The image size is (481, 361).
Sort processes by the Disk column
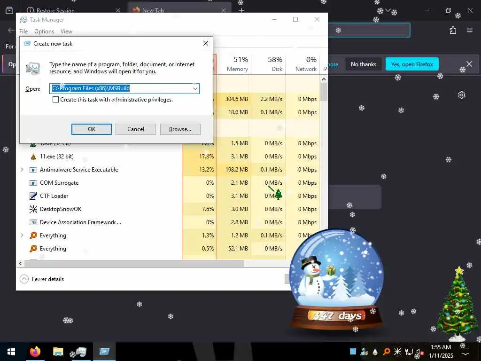coord(269,64)
